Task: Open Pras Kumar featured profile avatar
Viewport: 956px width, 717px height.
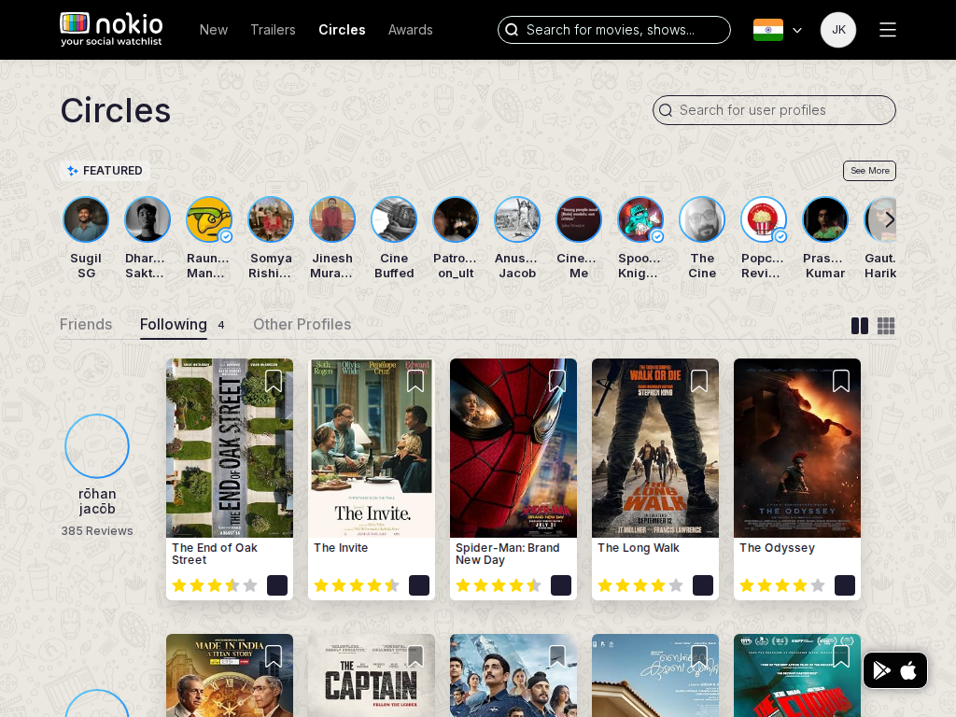Action: pos(825,219)
